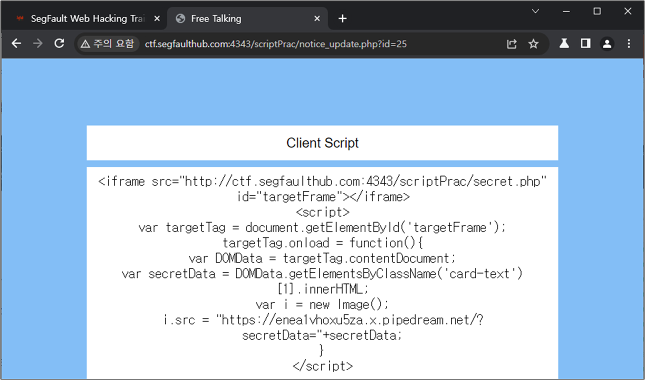This screenshot has height=380, width=645.
Task: Open the user profile icon
Action: point(607,44)
